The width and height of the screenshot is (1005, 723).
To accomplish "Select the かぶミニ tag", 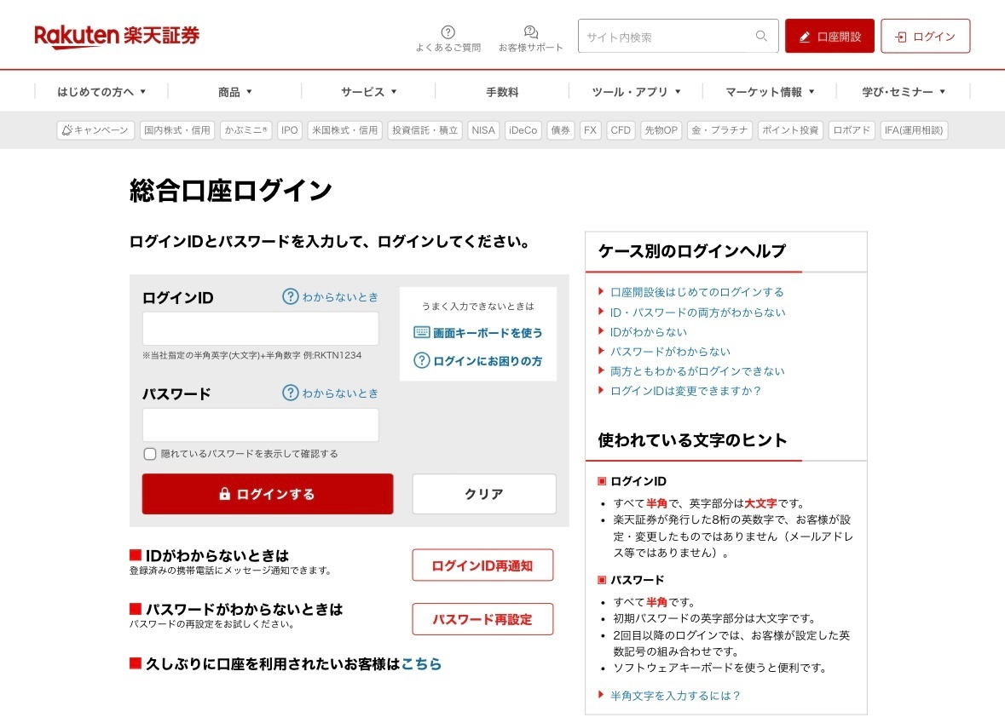I will point(246,130).
